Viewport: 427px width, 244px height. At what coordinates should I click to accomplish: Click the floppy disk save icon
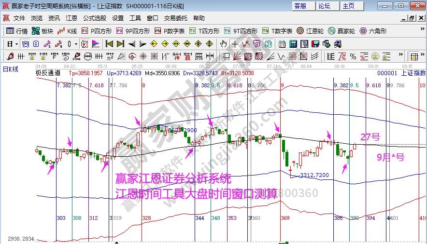pos(315,44)
